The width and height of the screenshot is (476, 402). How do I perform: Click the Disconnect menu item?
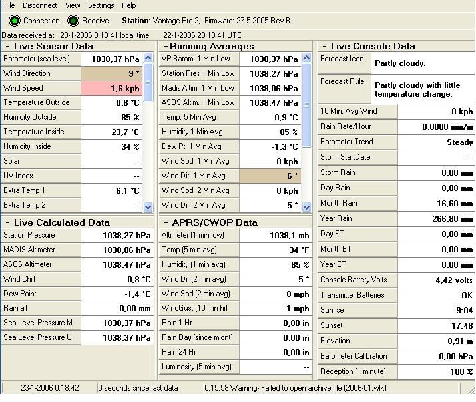tap(40, 5)
